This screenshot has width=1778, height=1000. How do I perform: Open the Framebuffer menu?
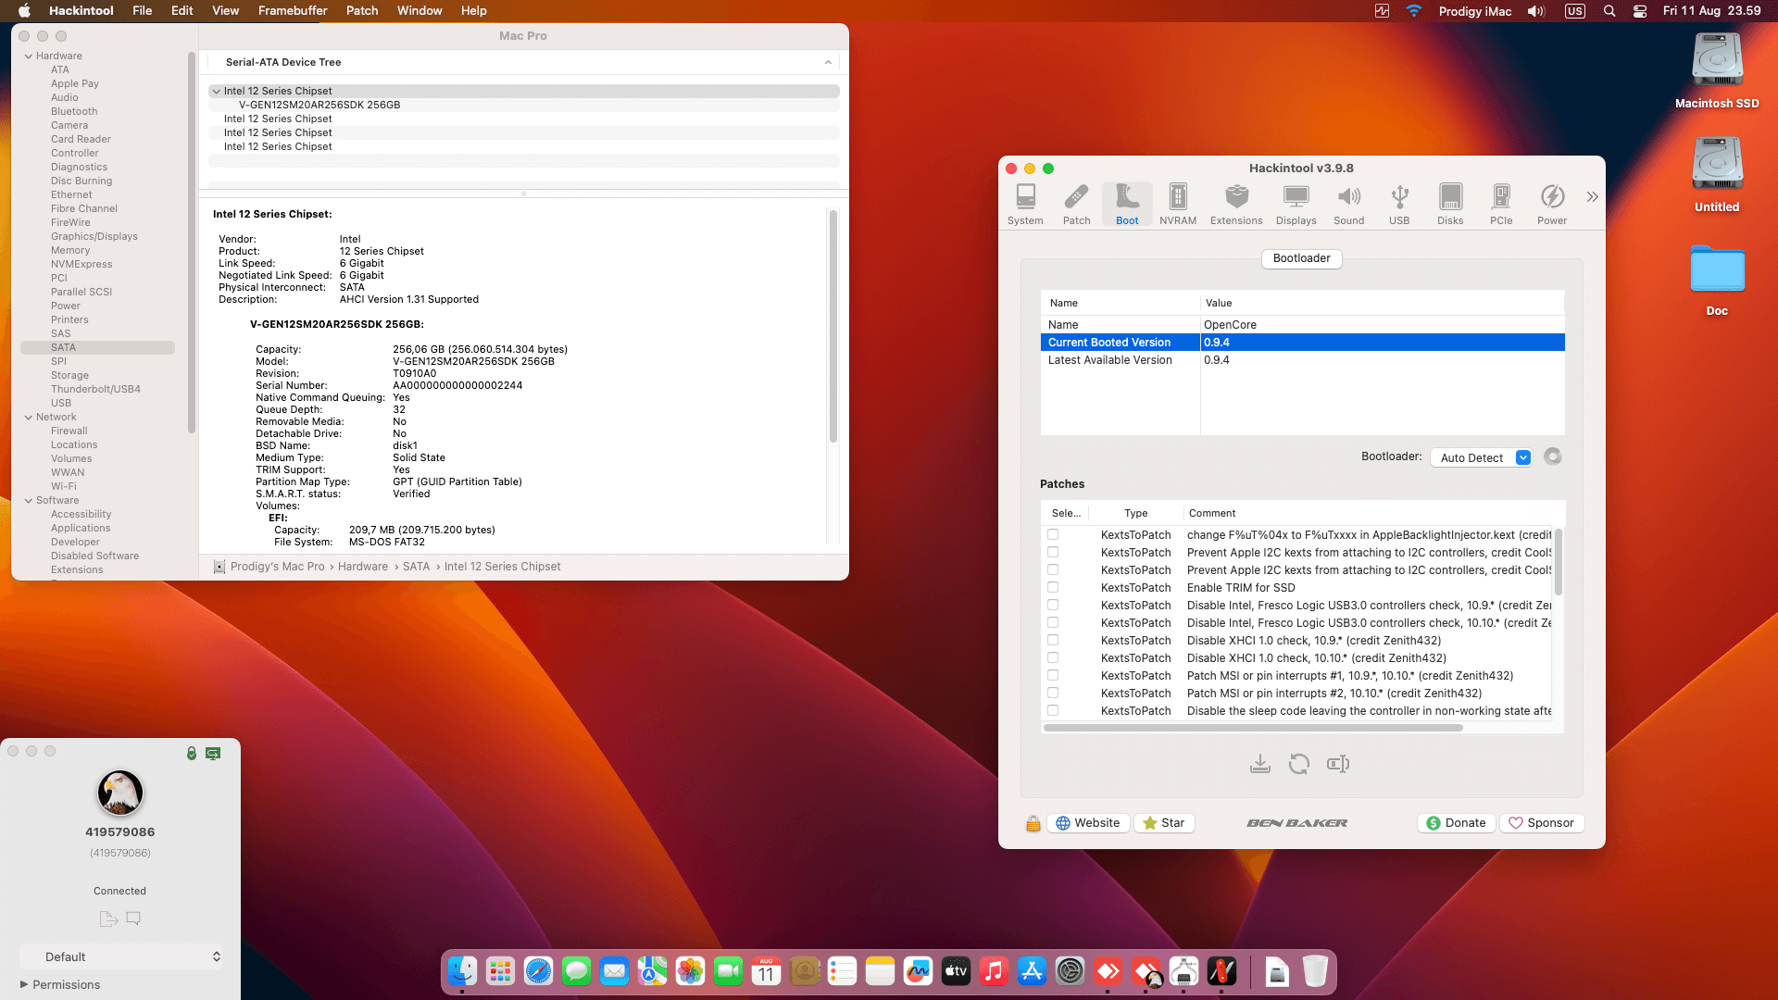[x=292, y=10]
